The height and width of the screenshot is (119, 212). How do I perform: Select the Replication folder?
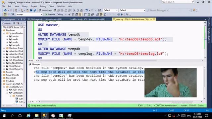point(11,78)
